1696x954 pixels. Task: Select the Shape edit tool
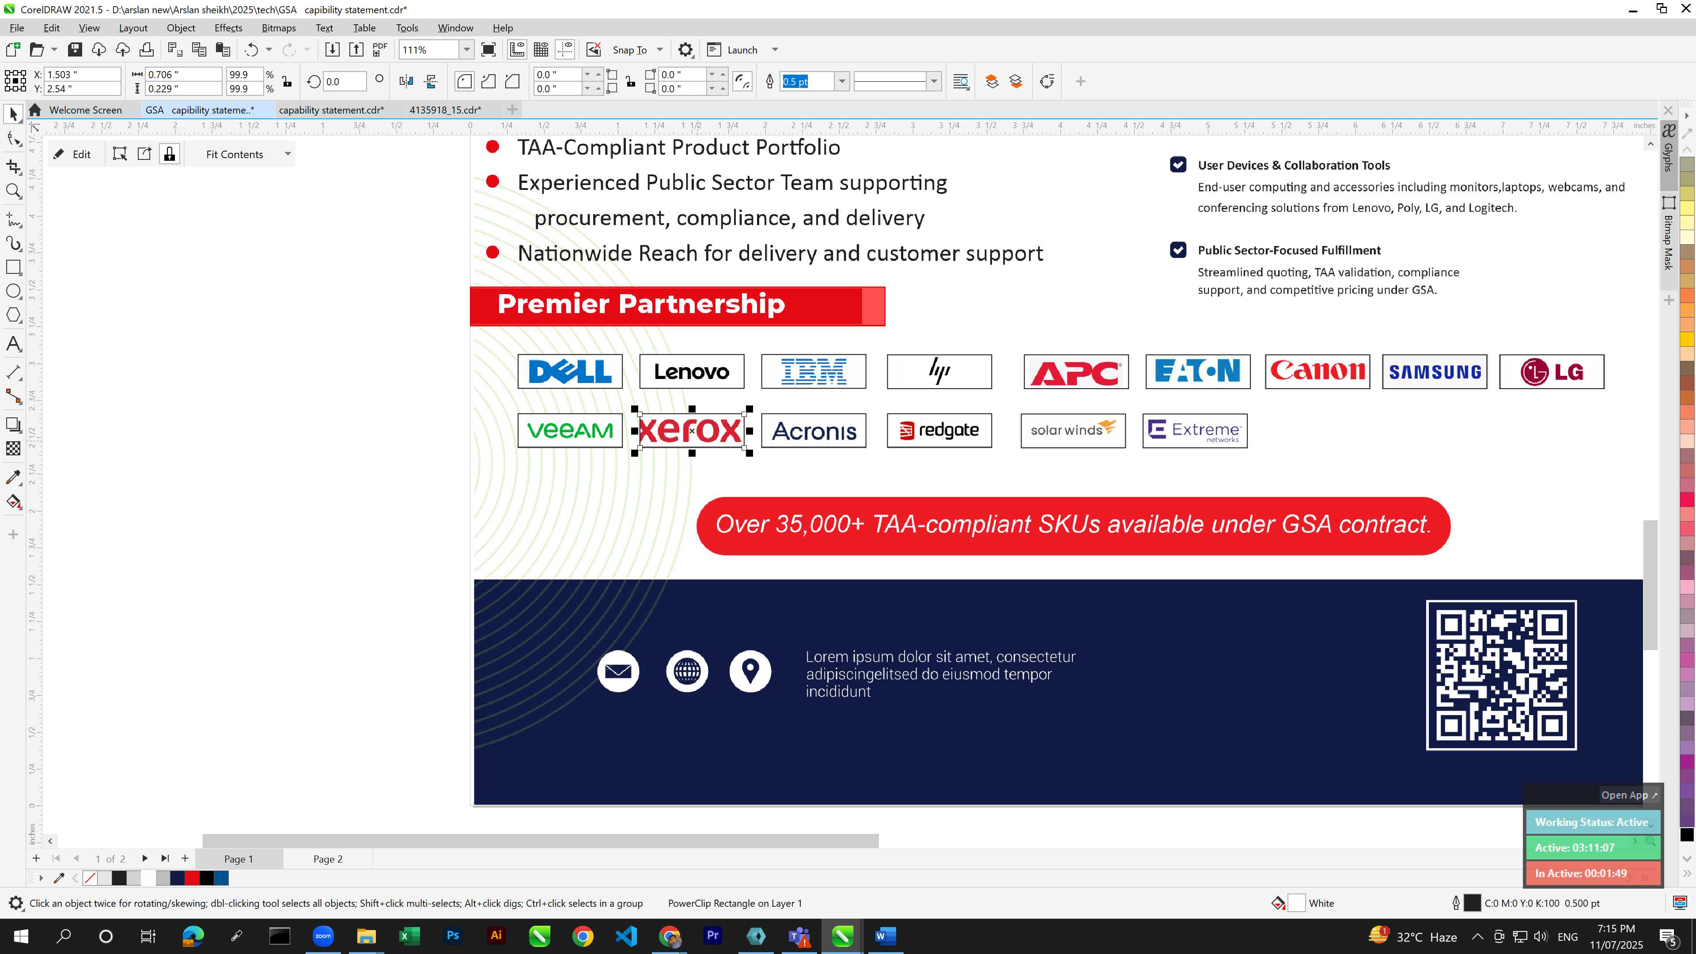coord(13,139)
